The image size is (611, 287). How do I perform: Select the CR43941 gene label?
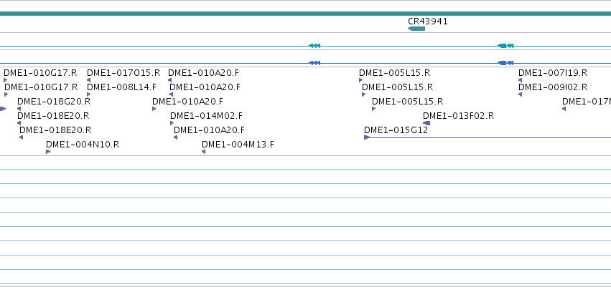[x=428, y=21]
